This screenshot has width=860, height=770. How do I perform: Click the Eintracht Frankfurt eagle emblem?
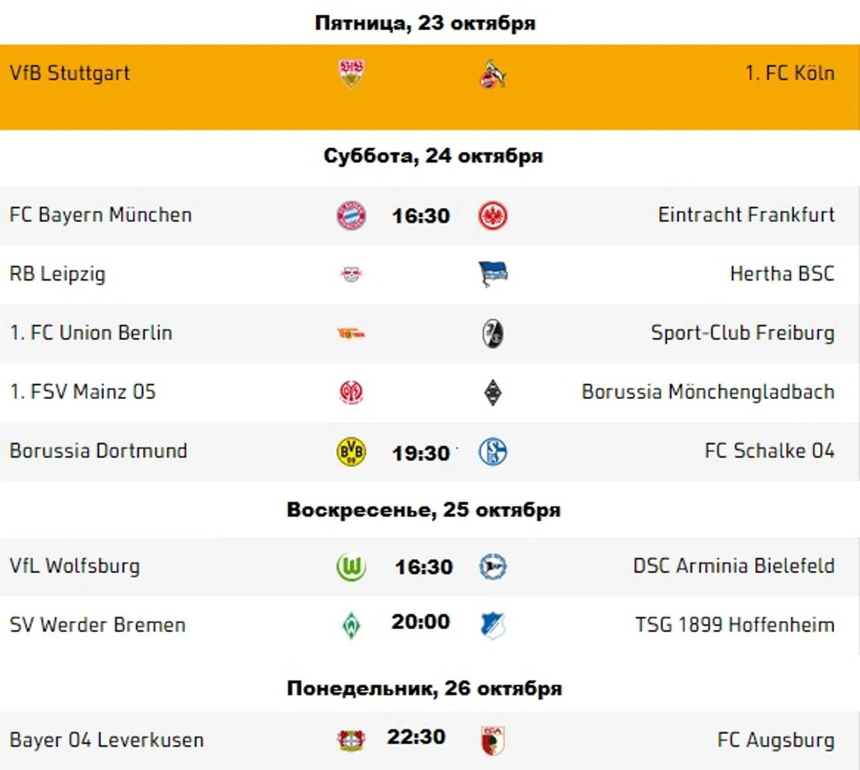click(x=493, y=216)
